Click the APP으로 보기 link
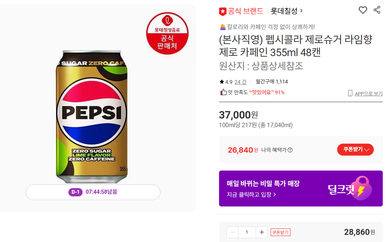This screenshot has width=391, height=242. point(369,93)
